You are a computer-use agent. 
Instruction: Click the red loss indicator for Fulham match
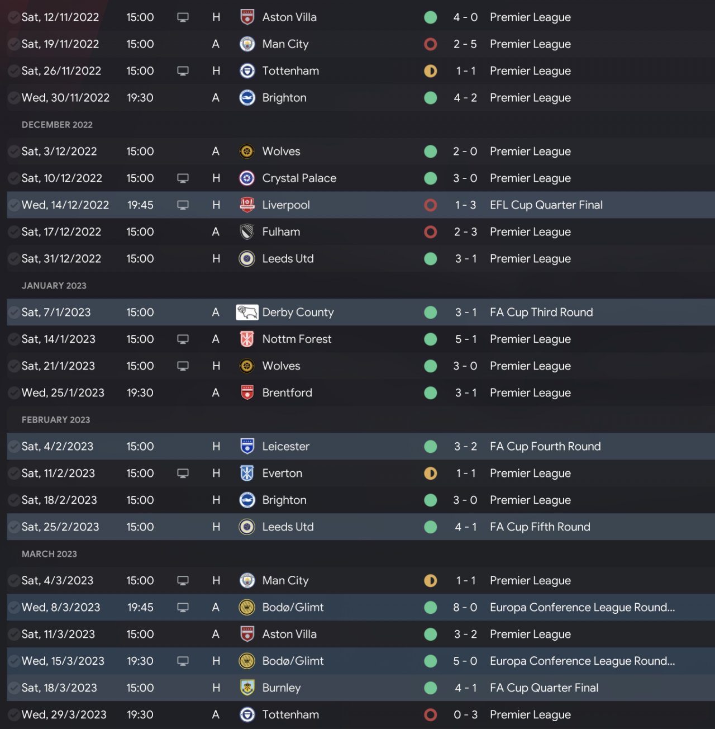pos(430,232)
